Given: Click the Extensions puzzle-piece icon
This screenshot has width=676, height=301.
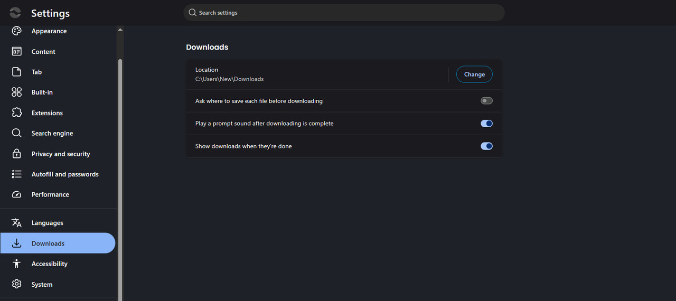Looking at the screenshot, I should click(x=16, y=113).
